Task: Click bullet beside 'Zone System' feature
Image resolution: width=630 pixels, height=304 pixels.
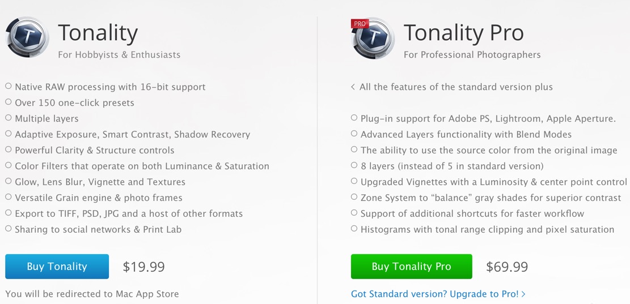Action: point(354,197)
